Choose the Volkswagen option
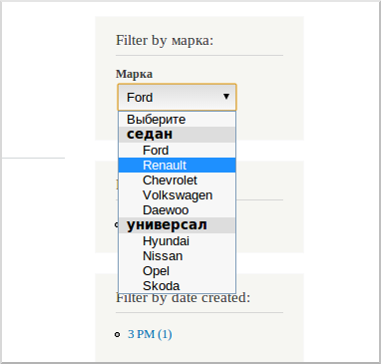The image size is (381, 364). [177, 195]
